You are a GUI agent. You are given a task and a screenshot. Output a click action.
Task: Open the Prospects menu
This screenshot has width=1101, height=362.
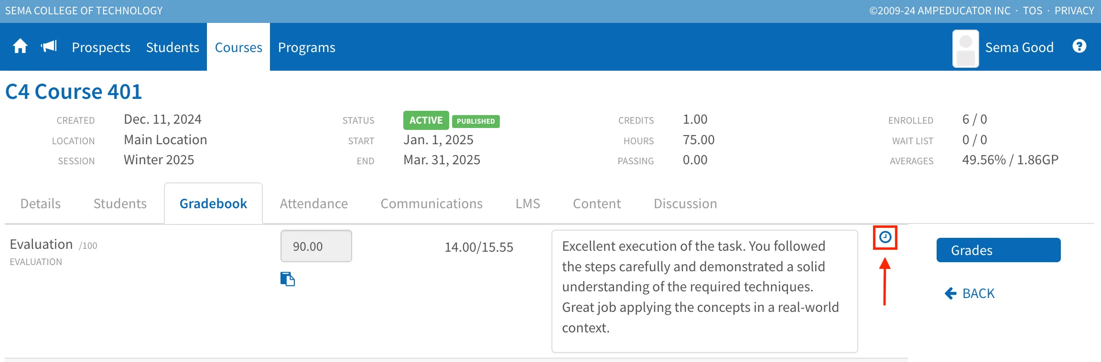tap(101, 47)
